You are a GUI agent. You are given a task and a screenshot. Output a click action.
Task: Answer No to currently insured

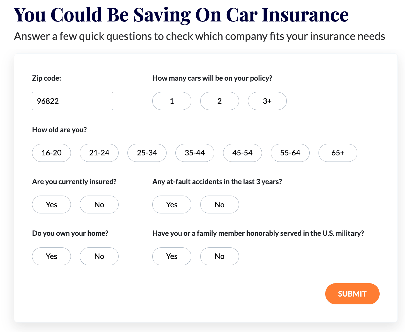click(x=99, y=205)
